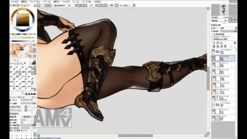Select the move layer tool
The image size is (247, 139).
(x=11, y=63)
